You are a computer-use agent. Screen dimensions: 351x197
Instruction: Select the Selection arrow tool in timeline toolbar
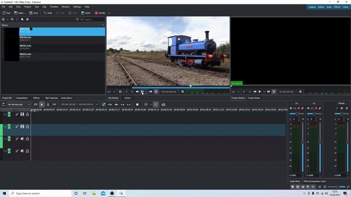tap(42, 105)
